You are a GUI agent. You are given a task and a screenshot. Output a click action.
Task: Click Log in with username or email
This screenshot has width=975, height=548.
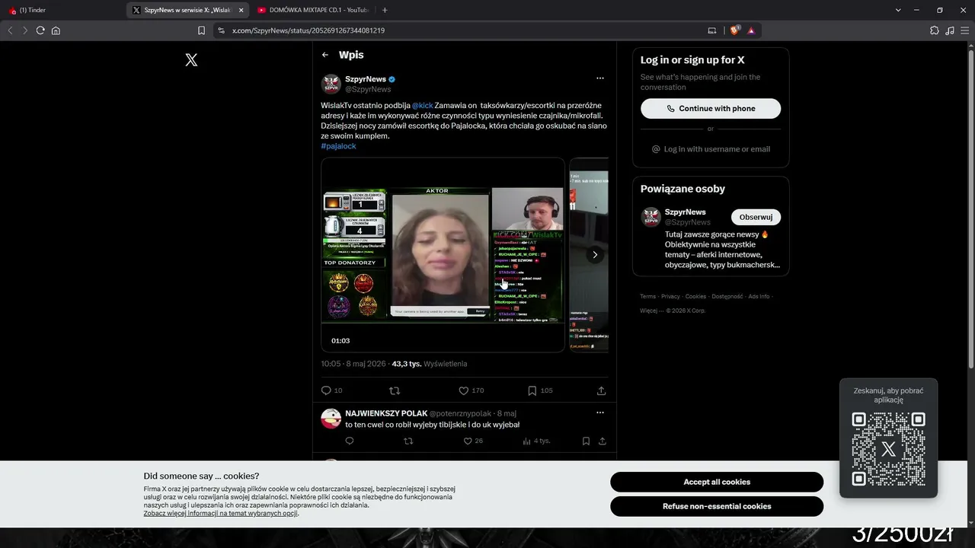click(x=711, y=149)
